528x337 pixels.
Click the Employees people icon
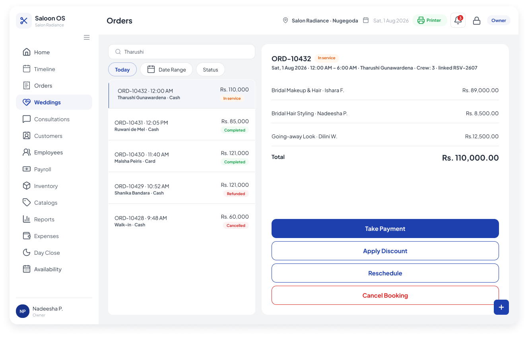[27, 152]
